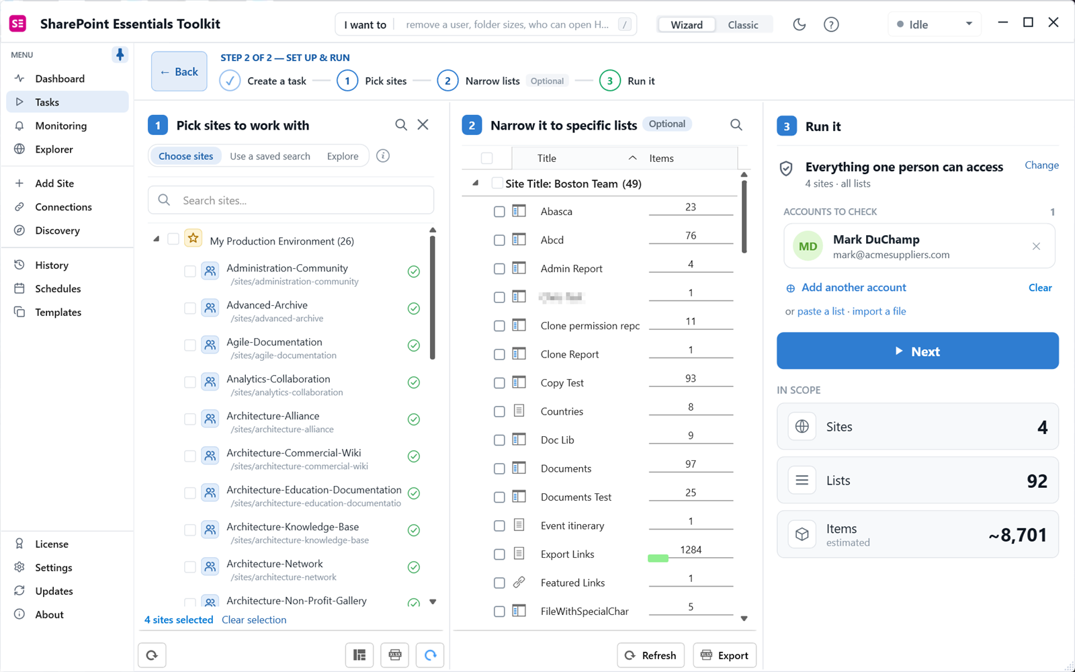
Task: Click the Back button
Action: pos(179,71)
